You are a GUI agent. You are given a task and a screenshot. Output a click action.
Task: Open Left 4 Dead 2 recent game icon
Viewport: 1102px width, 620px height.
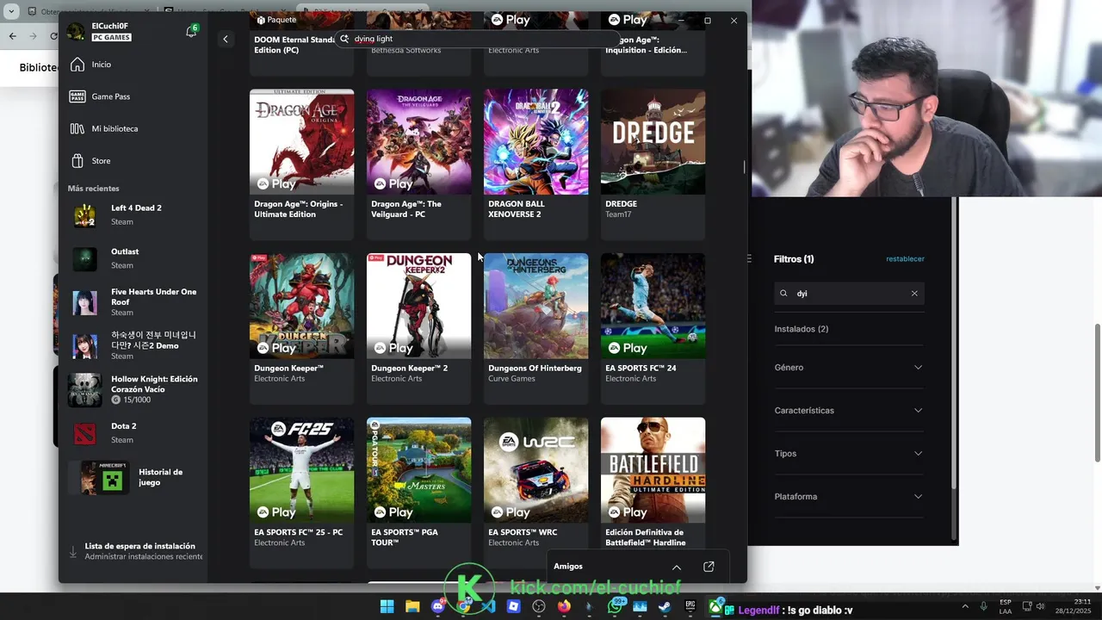click(84, 215)
